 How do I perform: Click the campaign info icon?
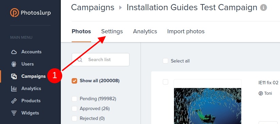(x=263, y=8)
